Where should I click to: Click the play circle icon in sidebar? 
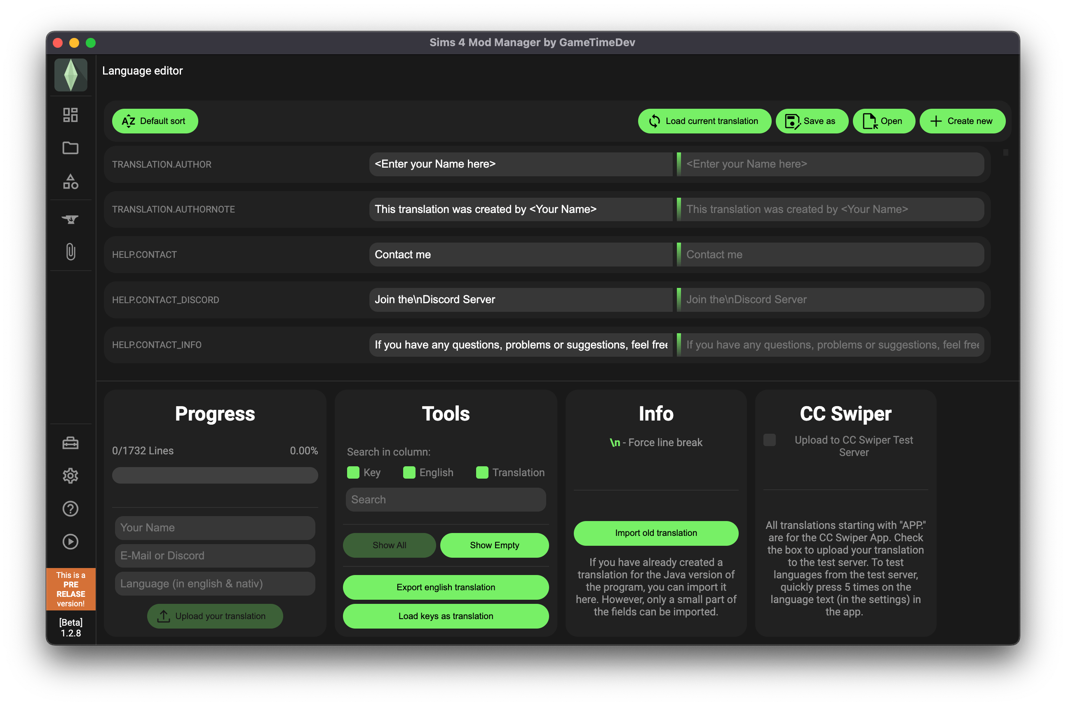click(x=70, y=542)
